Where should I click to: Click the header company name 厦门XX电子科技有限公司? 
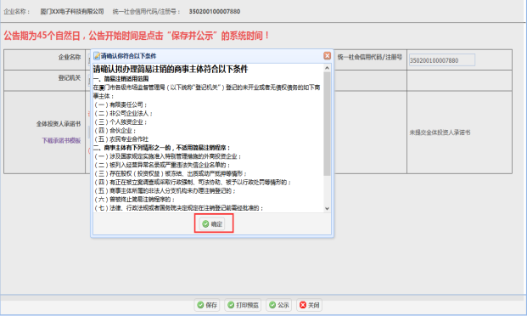[x=72, y=11]
